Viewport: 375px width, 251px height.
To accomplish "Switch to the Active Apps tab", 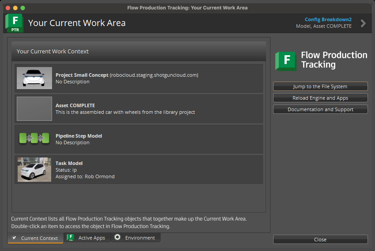I will [x=87, y=238].
